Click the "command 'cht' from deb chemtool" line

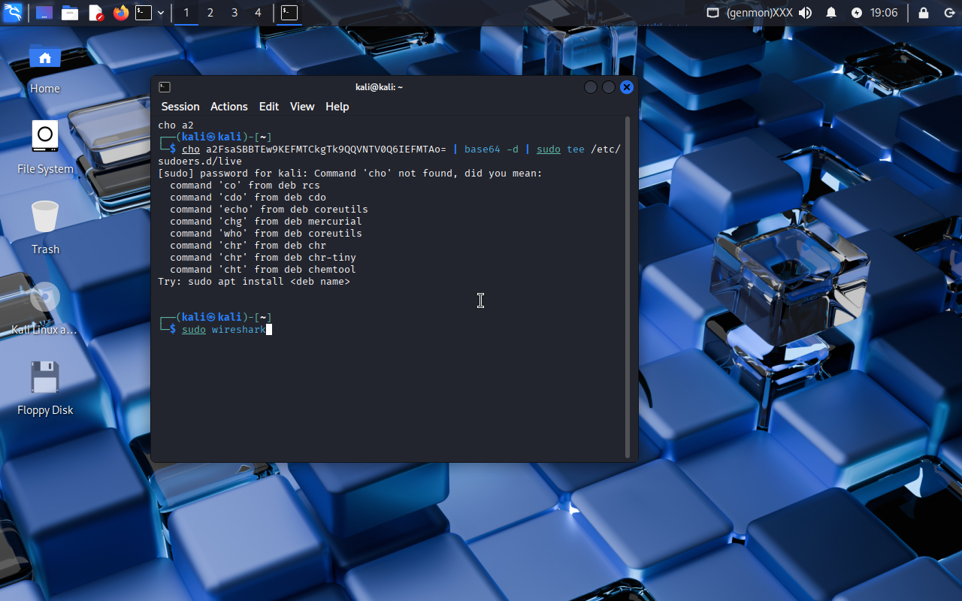263,269
